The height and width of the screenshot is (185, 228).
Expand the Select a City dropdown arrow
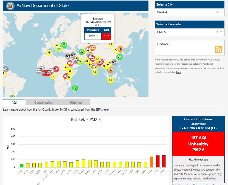tap(221, 12)
